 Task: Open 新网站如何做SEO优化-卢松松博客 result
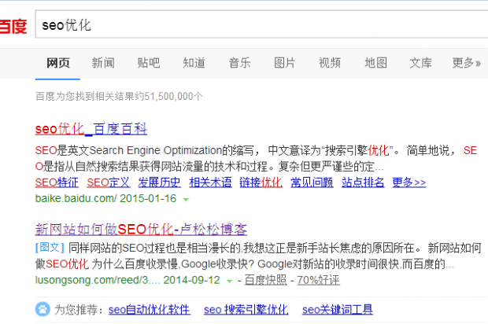[141, 230]
